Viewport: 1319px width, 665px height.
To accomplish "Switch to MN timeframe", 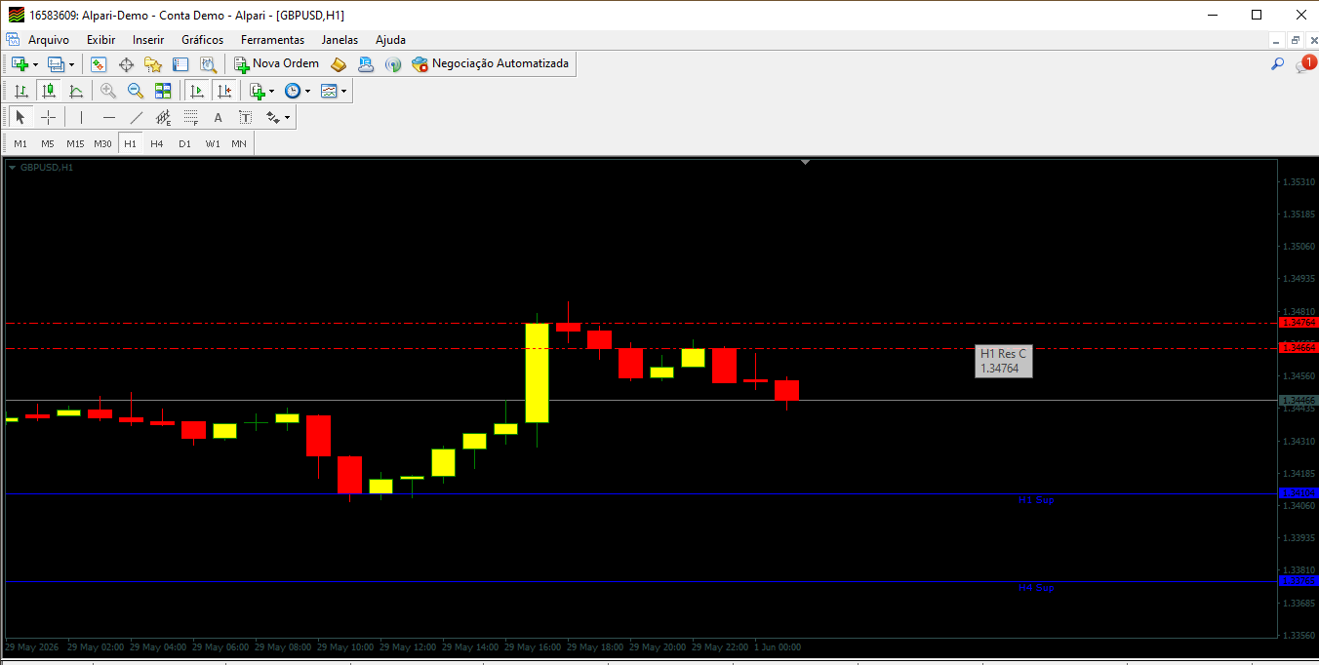I will point(239,143).
